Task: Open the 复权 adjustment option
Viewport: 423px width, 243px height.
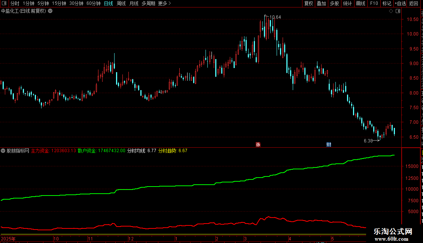Action: pos(308,3)
